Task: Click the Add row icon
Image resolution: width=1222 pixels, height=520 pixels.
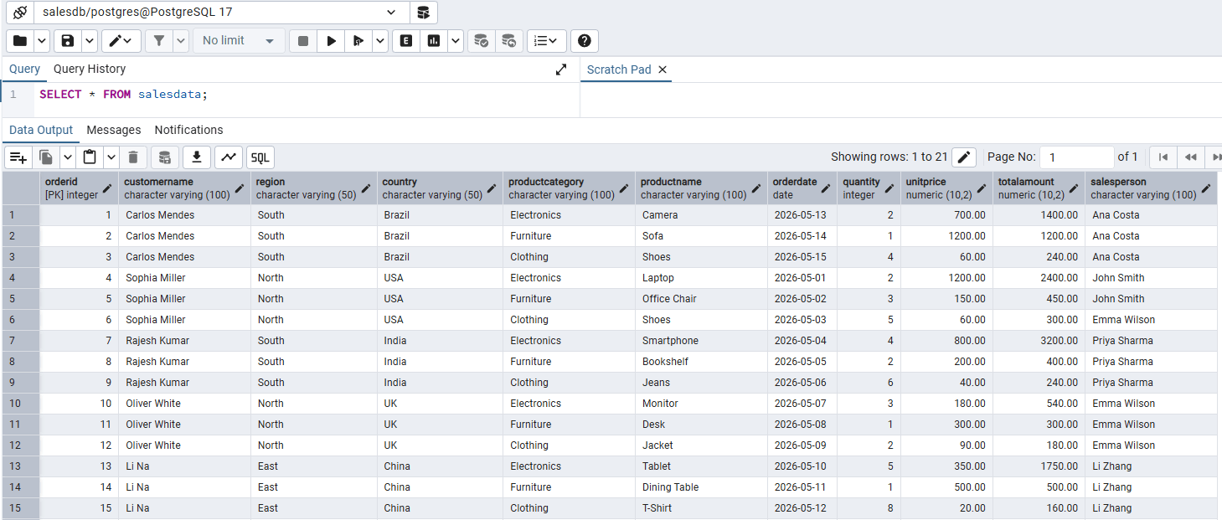Action: 18,157
